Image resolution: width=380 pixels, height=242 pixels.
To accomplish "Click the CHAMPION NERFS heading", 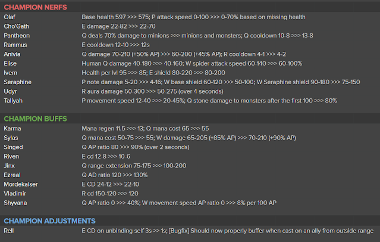I will click(35, 7).
